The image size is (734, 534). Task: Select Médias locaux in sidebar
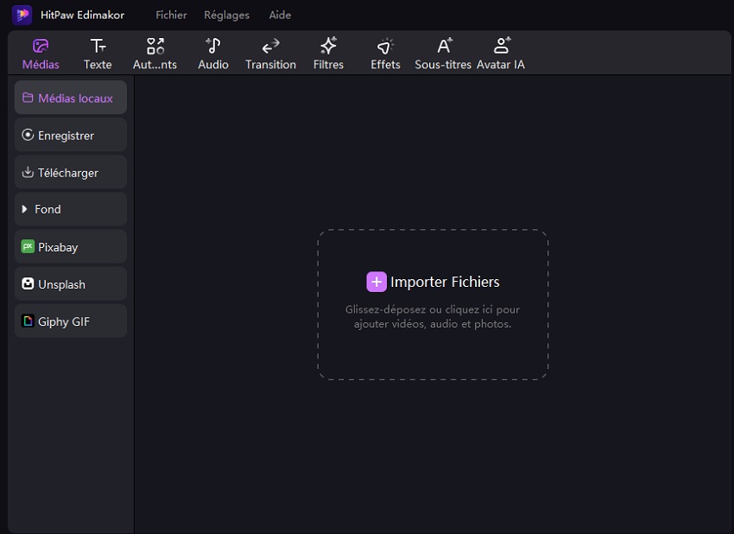pyautogui.click(x=71, y=98)
